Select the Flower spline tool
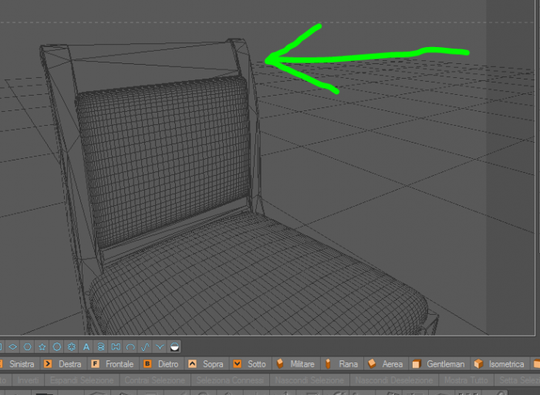The image size is (540, 395). 72,347
